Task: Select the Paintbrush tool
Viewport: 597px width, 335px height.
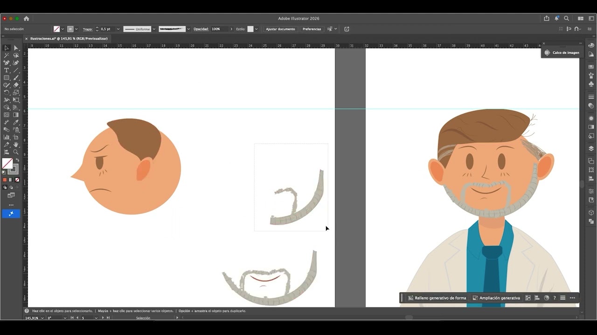Action: point(16,77)
